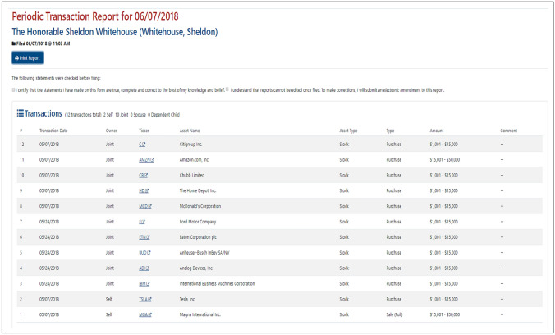Image resolution: width=555 pixels, height=335 pixels.
Task: Click the Asset Name column header
Action: point(190,131)
